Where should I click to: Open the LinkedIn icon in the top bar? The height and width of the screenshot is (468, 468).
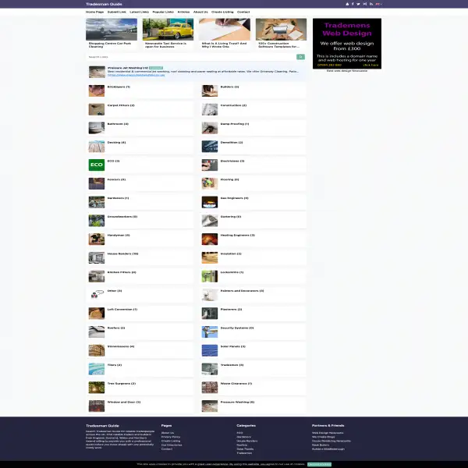[371, 4]
